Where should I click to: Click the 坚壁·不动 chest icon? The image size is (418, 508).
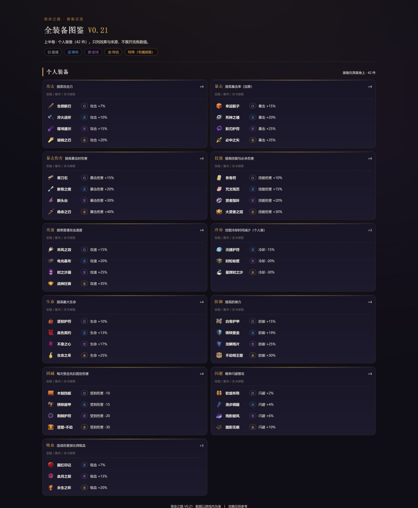[51, 427]
